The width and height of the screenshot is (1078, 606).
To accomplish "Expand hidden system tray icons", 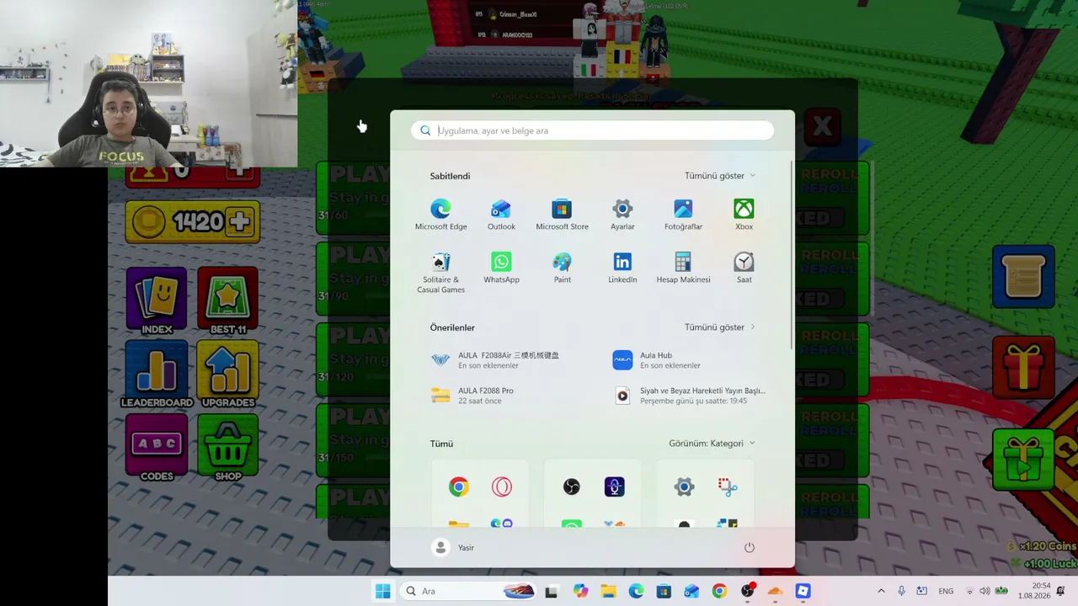I will pos(881,591).
